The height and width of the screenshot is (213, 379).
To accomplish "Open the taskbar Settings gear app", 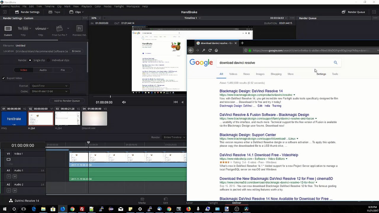I will (x=140, y=209).
